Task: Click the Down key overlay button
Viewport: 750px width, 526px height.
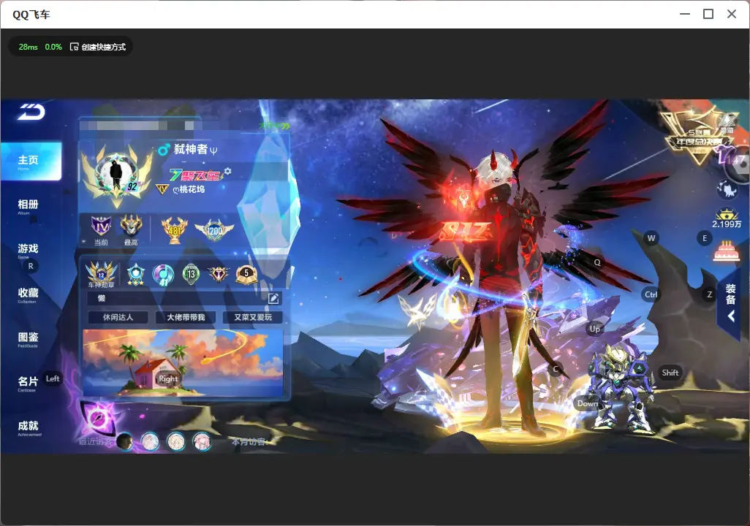Action: [588, 403]
